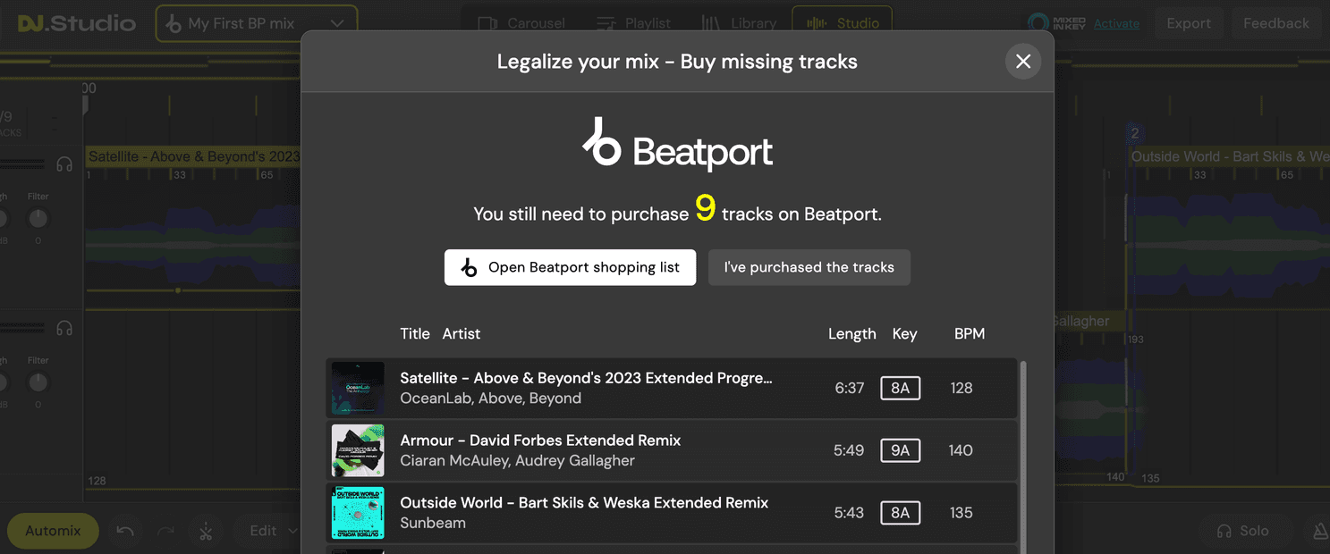Click the I've purchased the tracks button
This screenshot has height=554, width=1330.
point(809,267)
